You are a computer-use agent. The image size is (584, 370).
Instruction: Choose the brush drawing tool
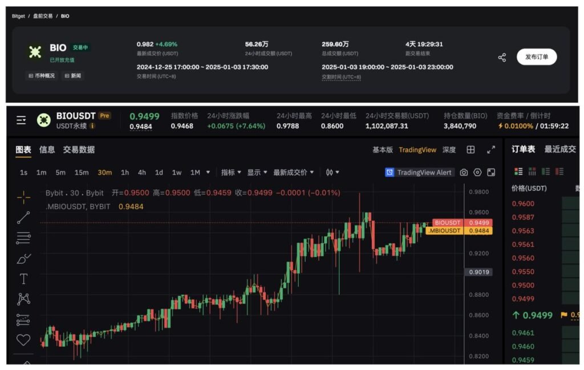click(23, 258)
